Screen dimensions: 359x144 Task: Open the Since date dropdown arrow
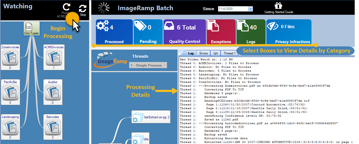250,9
